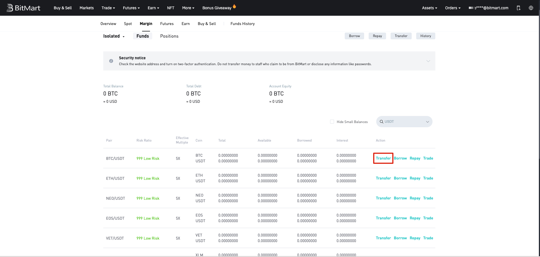Click Trade for VET/USDT

pos(428,238)
